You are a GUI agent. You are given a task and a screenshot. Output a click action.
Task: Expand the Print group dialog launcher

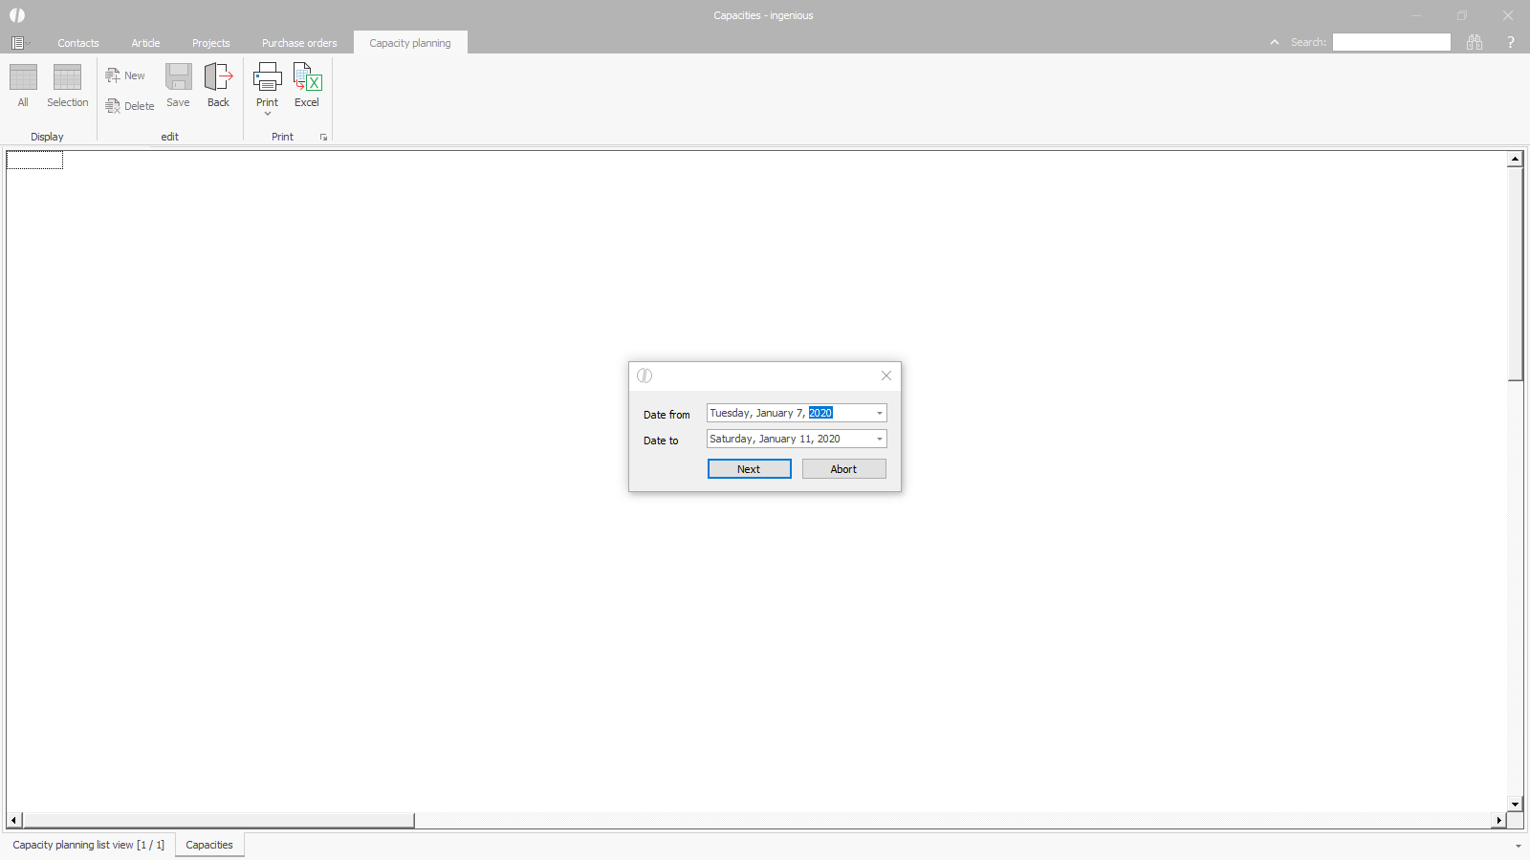pyautogui.click(x=323, y=138)
